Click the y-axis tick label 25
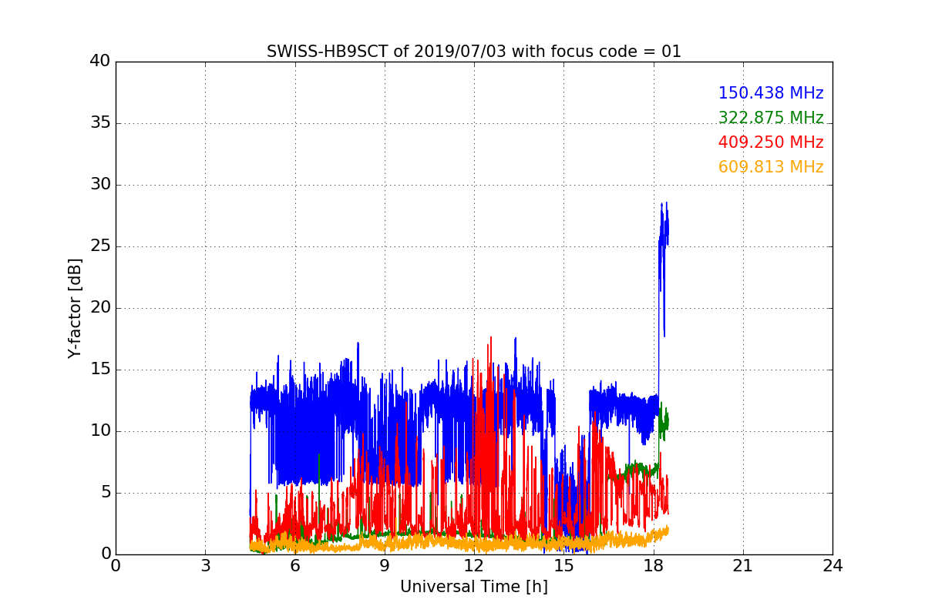The width and height of the screenshot is (925, 616). (100, 246)
